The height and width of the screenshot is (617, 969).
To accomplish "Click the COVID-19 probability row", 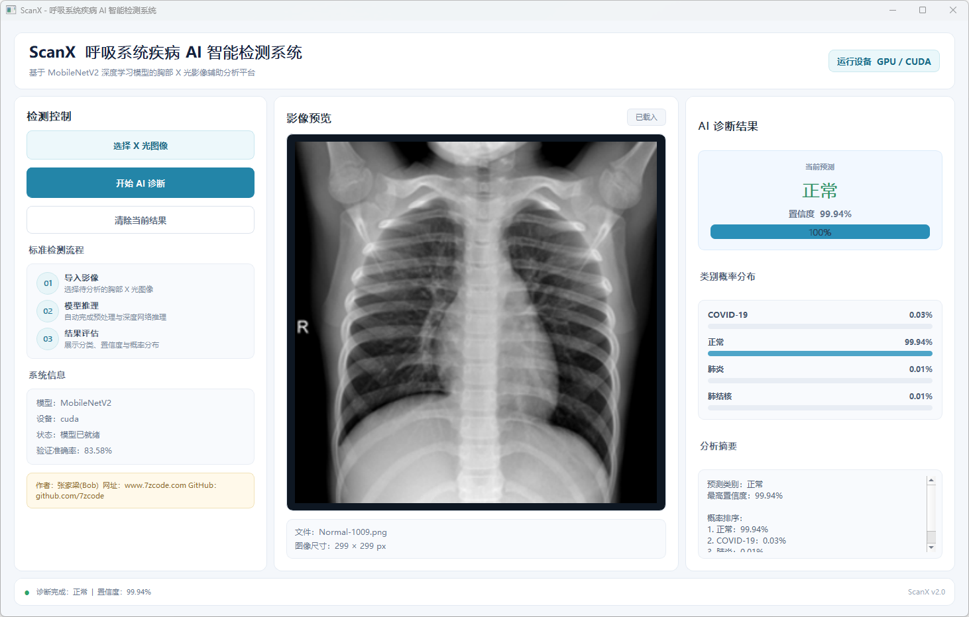I will pos(820,318).
